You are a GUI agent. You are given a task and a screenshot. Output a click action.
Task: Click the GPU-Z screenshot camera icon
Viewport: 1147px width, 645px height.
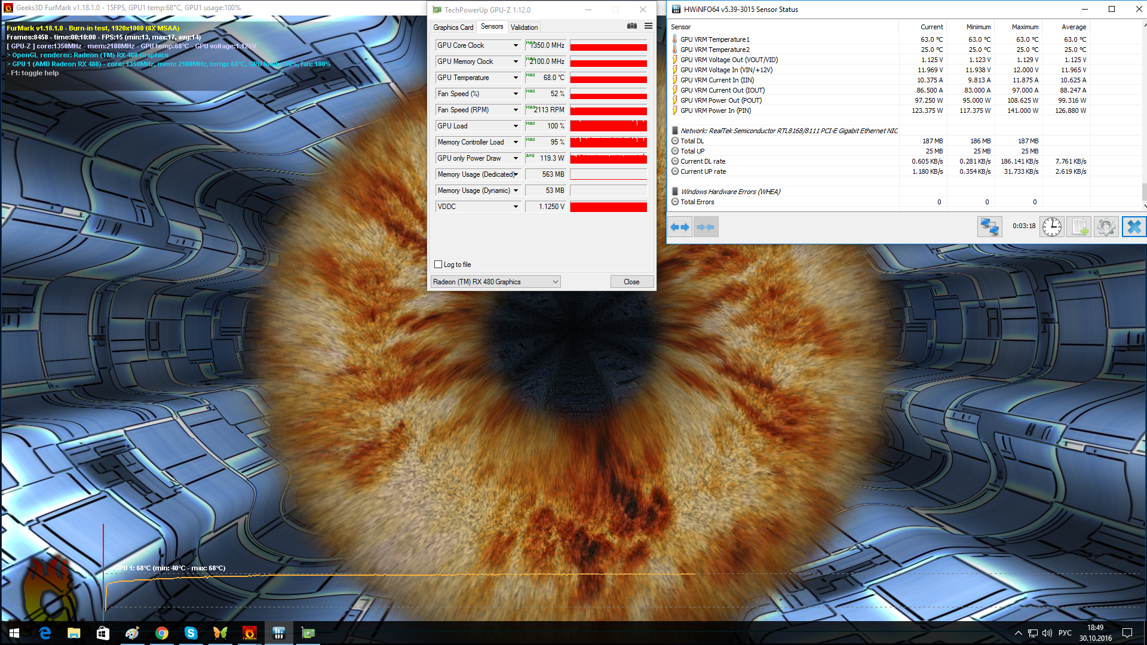coord(631,26)
